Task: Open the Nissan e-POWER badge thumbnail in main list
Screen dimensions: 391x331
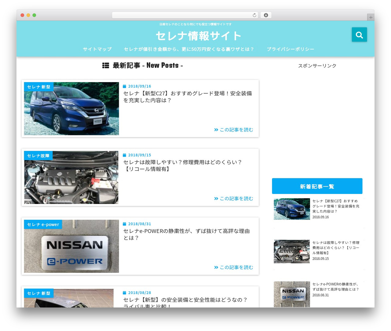Action: (71, 246)
